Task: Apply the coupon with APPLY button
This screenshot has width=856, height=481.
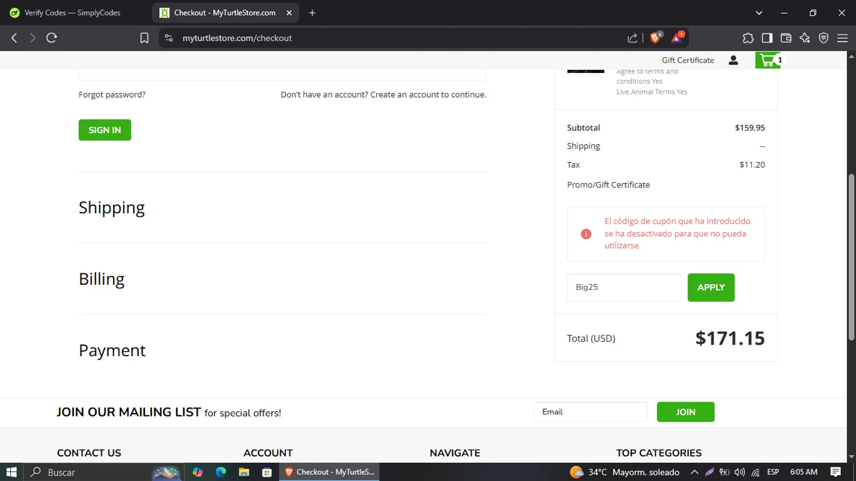Action: [711, 288]
